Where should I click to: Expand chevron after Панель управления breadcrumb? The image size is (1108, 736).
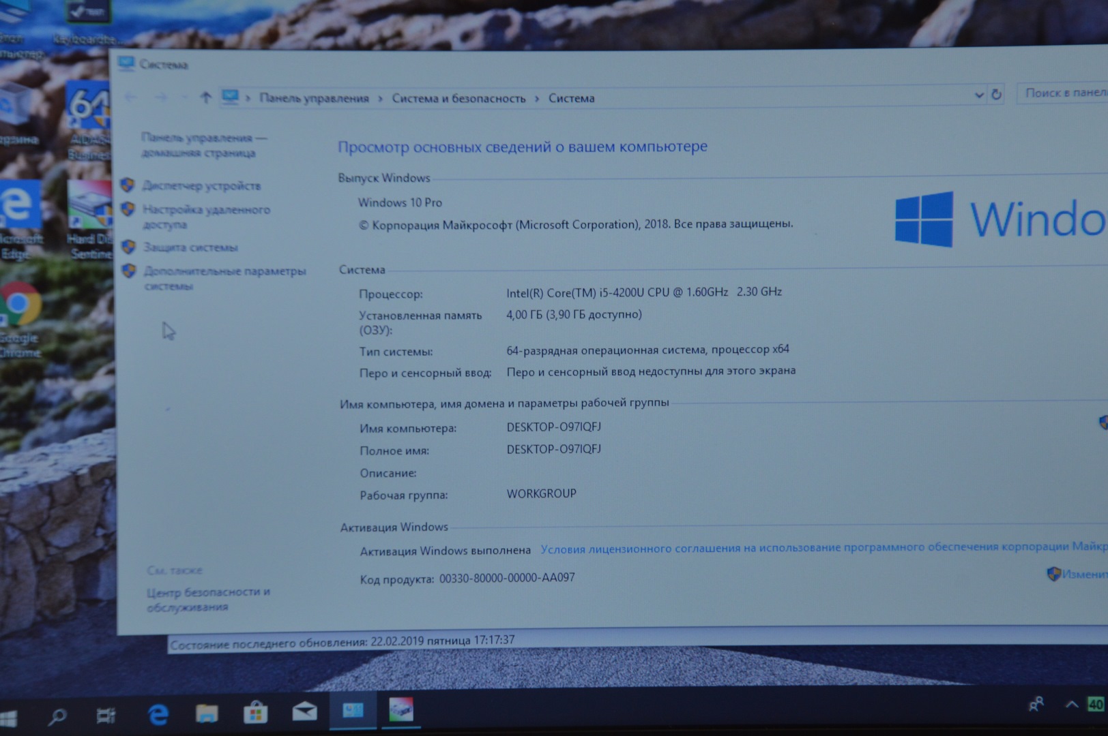tap(380, 98)
